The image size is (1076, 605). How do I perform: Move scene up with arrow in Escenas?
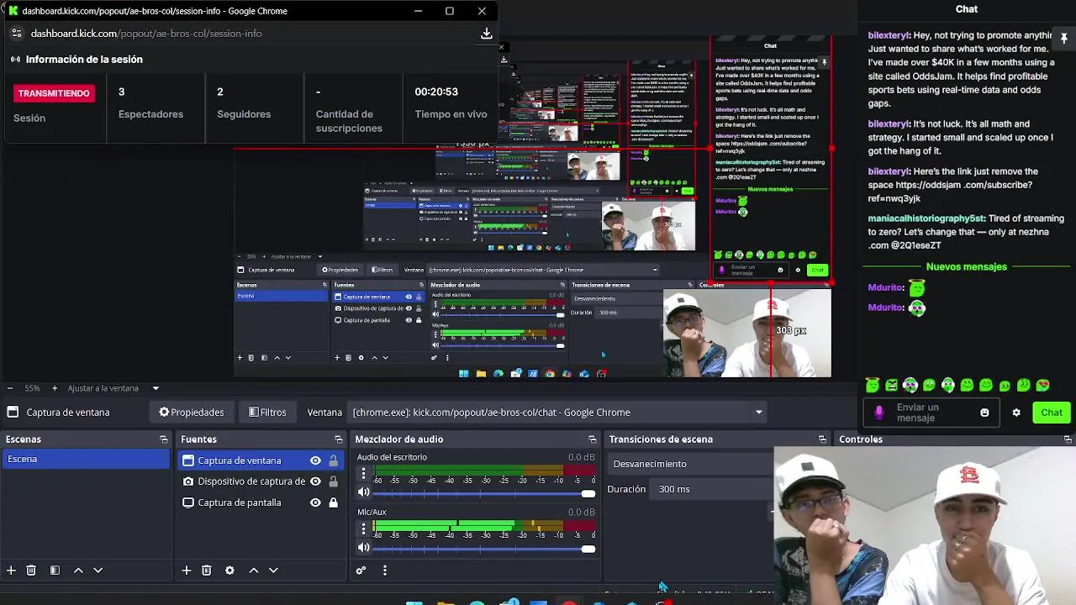(x=78, y=571)
